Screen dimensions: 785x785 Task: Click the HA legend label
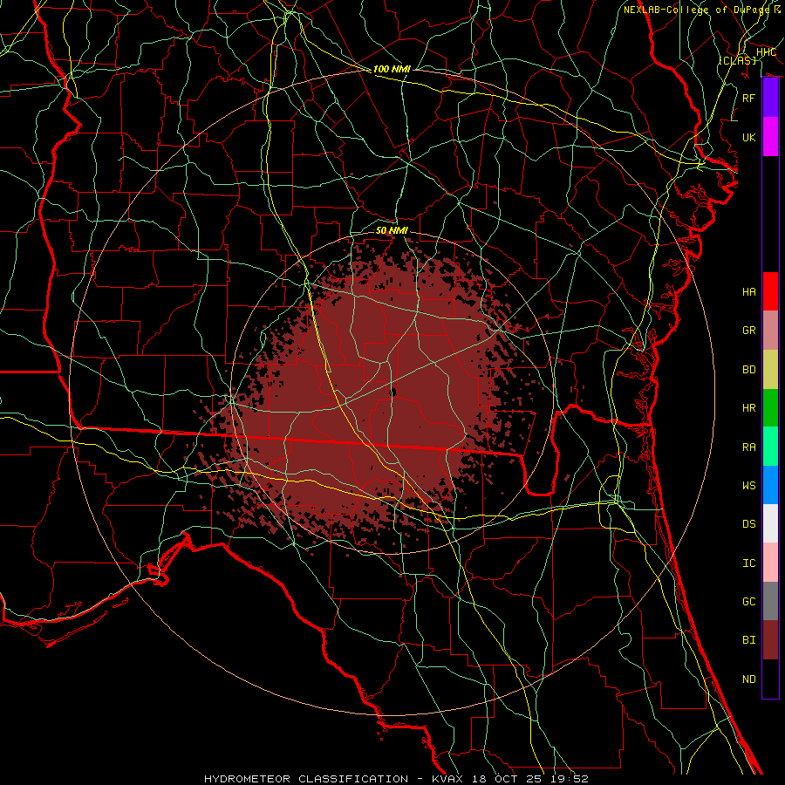pos(748,292)
